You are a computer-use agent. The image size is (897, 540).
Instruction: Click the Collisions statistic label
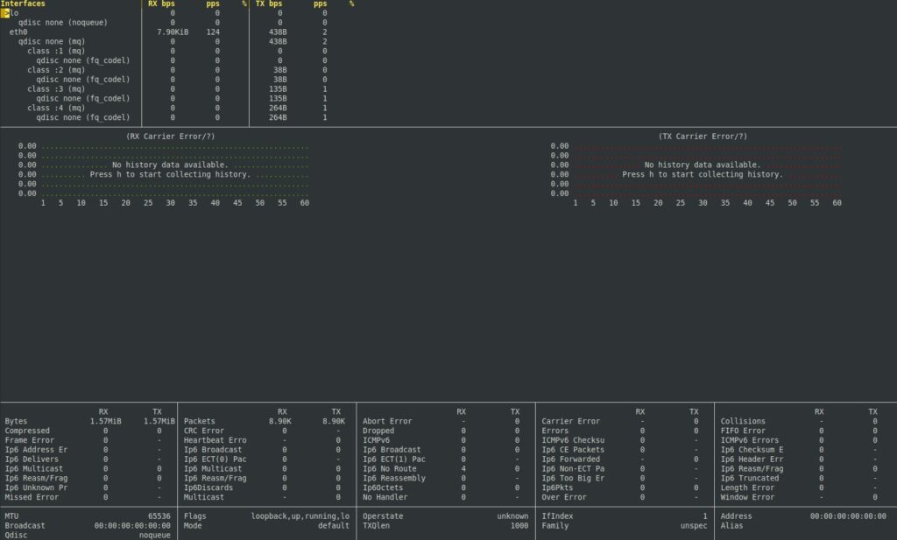(743, 421)
